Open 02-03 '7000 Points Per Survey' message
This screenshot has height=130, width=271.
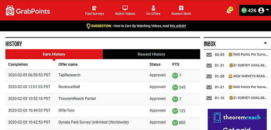tap(248, 54)
